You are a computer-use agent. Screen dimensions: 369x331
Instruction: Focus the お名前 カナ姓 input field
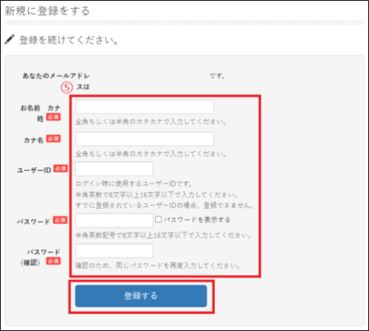(x=145, y=107)
